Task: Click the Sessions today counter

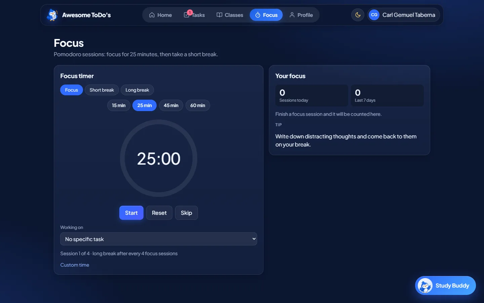Action: 312,96
